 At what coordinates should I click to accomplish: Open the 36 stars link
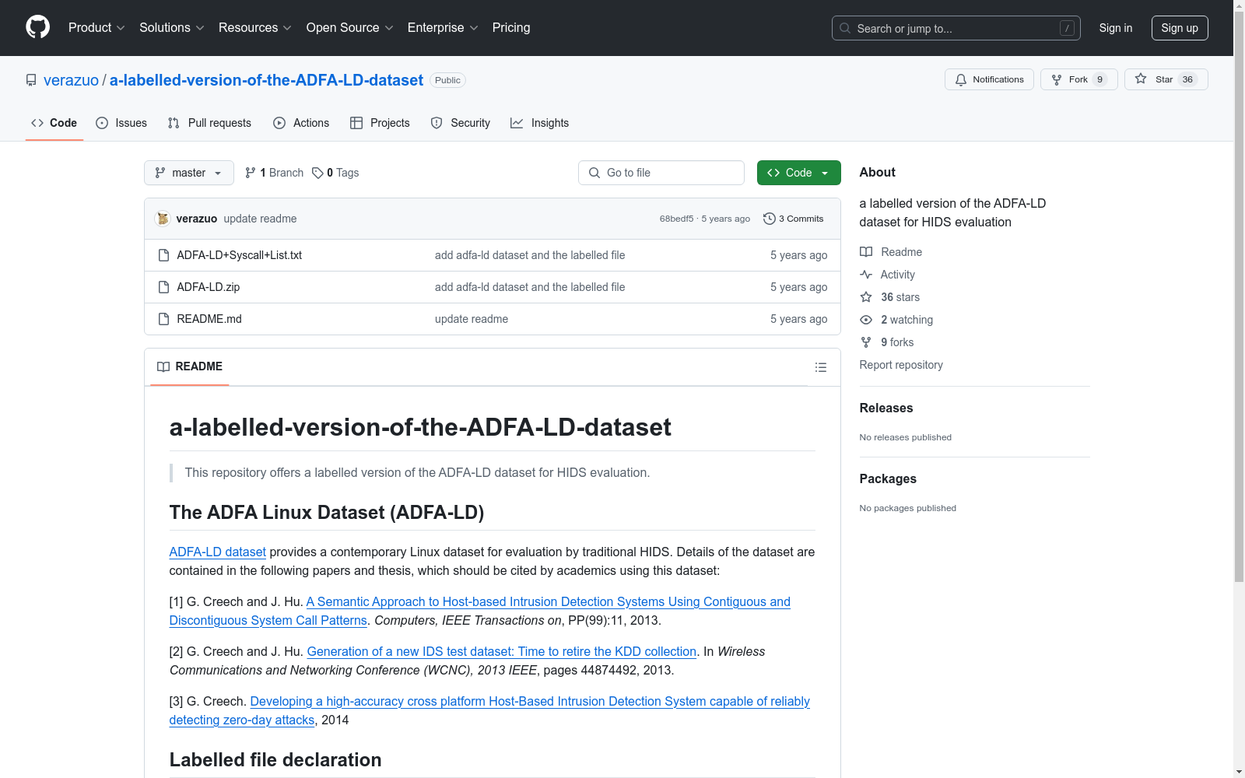coord(900,297)
